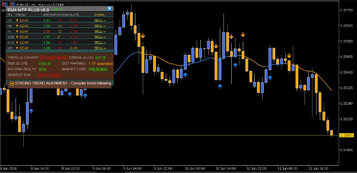Image resolution: width=357 pixels, height=173 pixels.
Task: Click the H4 streak value 14
Action: [59, 26]
